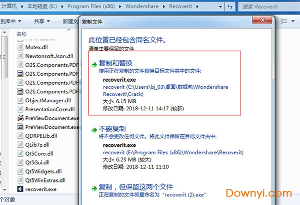Select Qt5Widgets.dll file icon

[x=20, y=171]
